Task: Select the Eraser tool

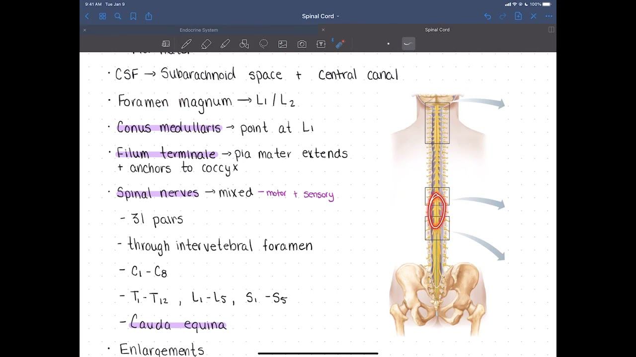Action: tap(206, 44)
